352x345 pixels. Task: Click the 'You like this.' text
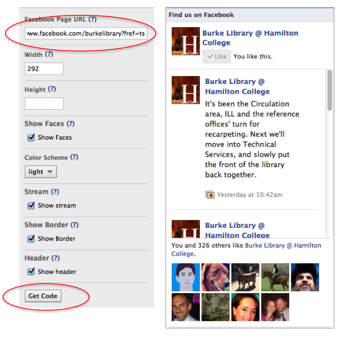coord(253,56)
